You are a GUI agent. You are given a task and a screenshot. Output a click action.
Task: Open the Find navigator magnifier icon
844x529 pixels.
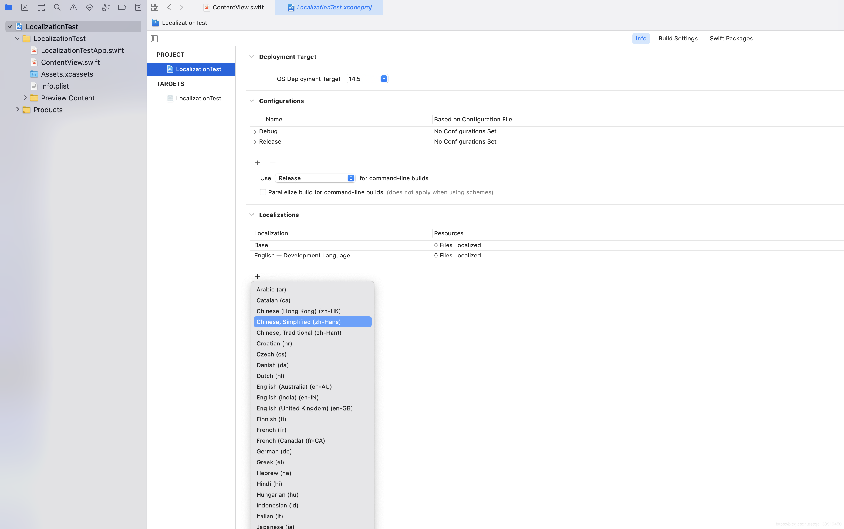tap(57, 7)
